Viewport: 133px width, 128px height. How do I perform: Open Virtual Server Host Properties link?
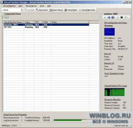click(x=15, y=115)
